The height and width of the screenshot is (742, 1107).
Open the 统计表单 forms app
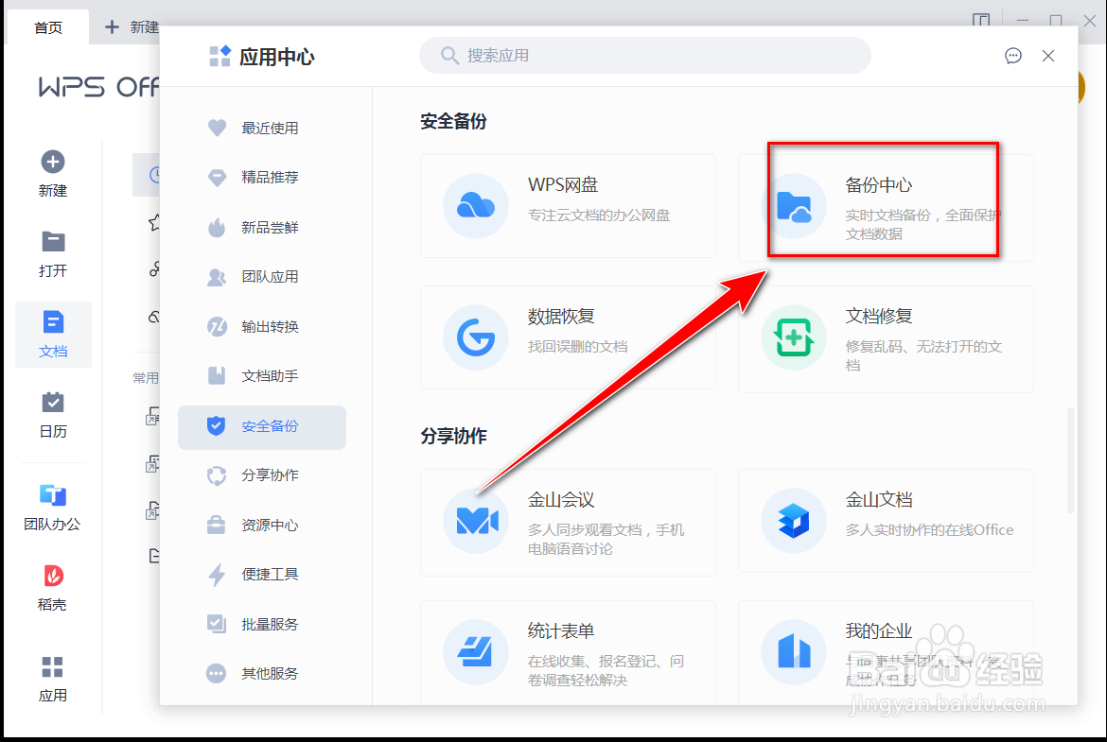[568, 652]
